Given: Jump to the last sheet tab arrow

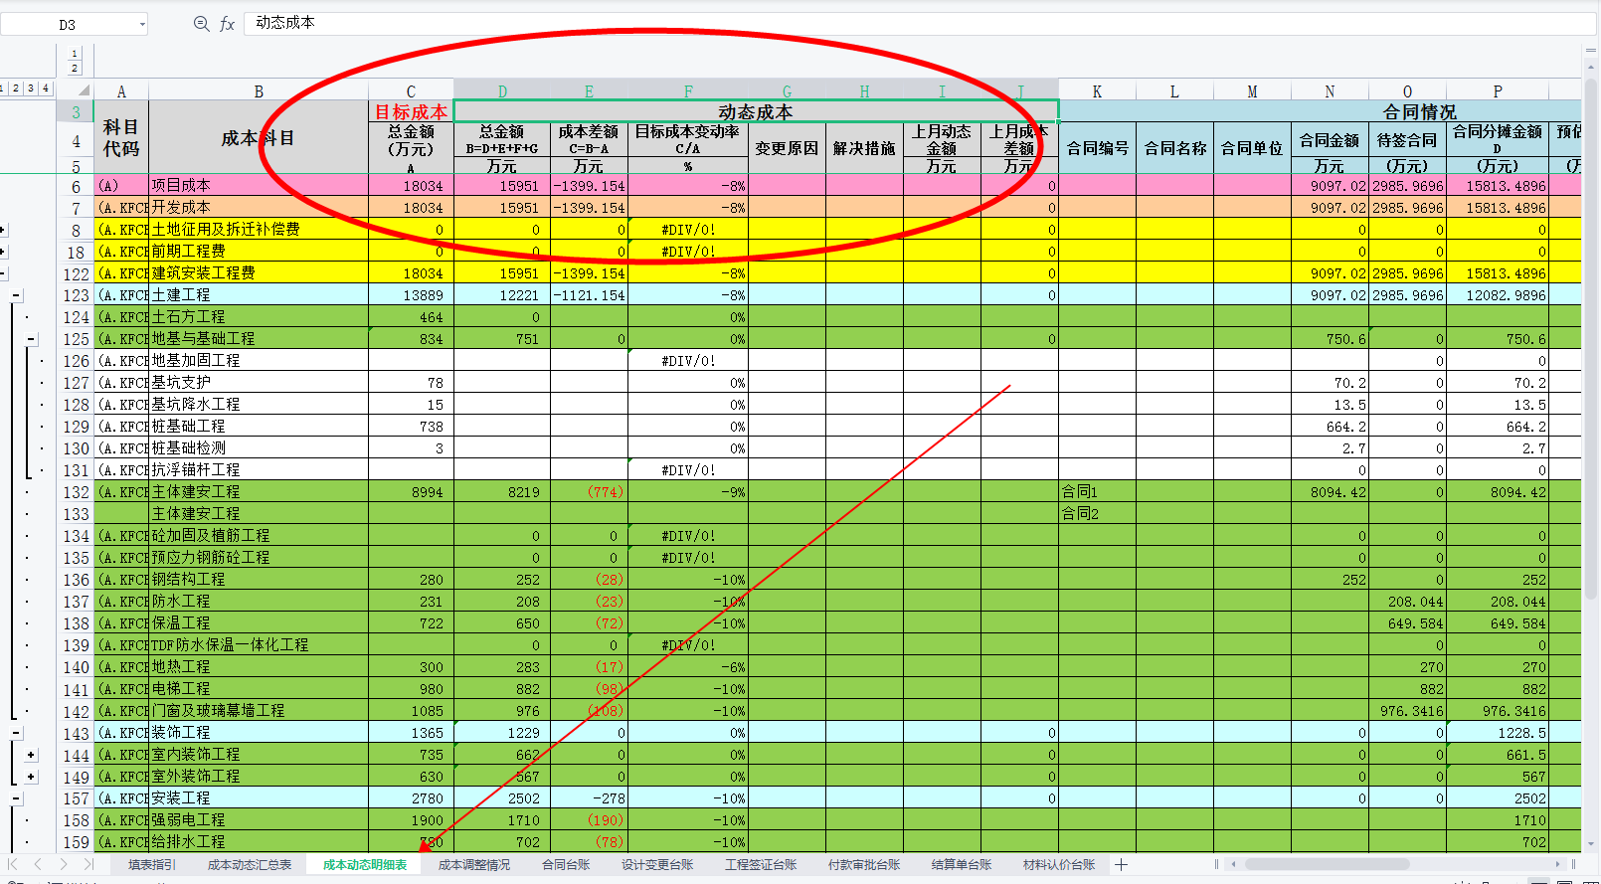Looking at the screenshot, I should click(89, 865).
